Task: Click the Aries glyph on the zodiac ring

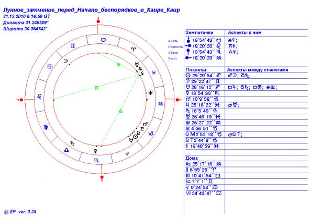Action: point(134,49)
